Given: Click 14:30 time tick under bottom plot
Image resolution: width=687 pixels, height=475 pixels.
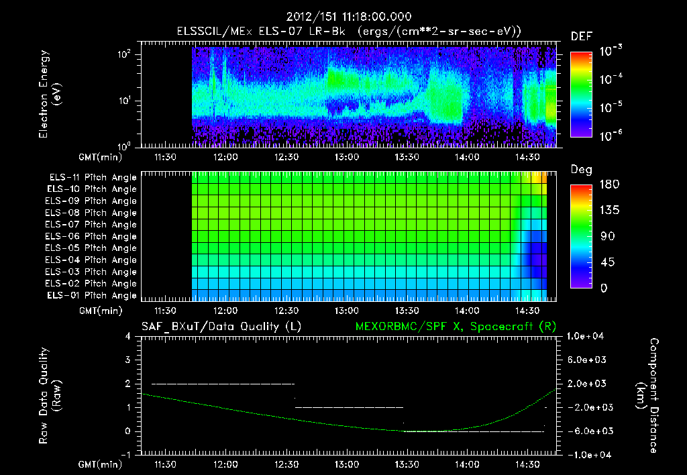Looking at the screenshot, I should [527, 465].
